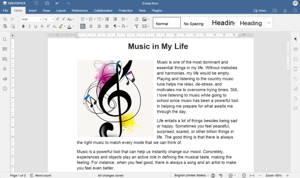This screenshot has height=178, width=300.
Task: Click the Print icon in title bar
Action: pos(47,3)
